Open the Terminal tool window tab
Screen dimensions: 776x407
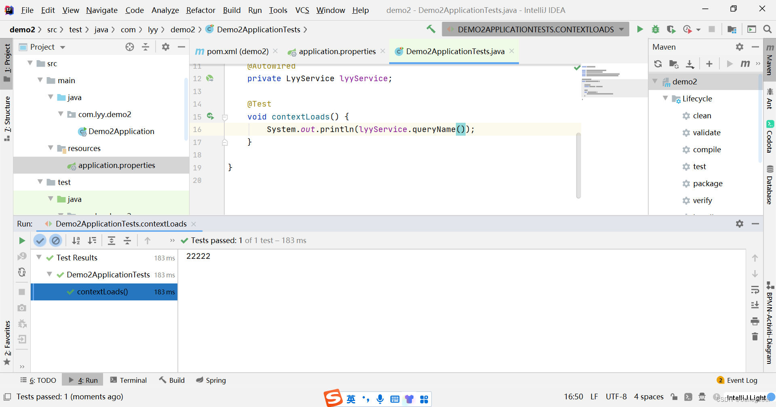(129, 380)
